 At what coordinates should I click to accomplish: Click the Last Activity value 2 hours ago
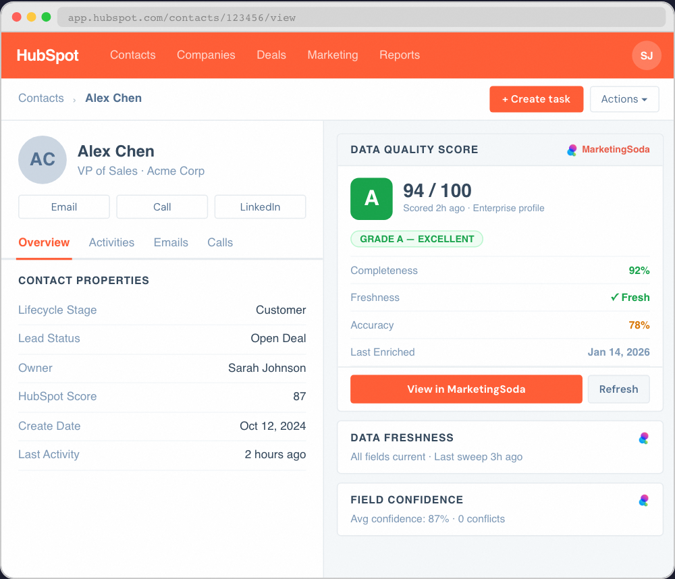[x=275, y=455]
